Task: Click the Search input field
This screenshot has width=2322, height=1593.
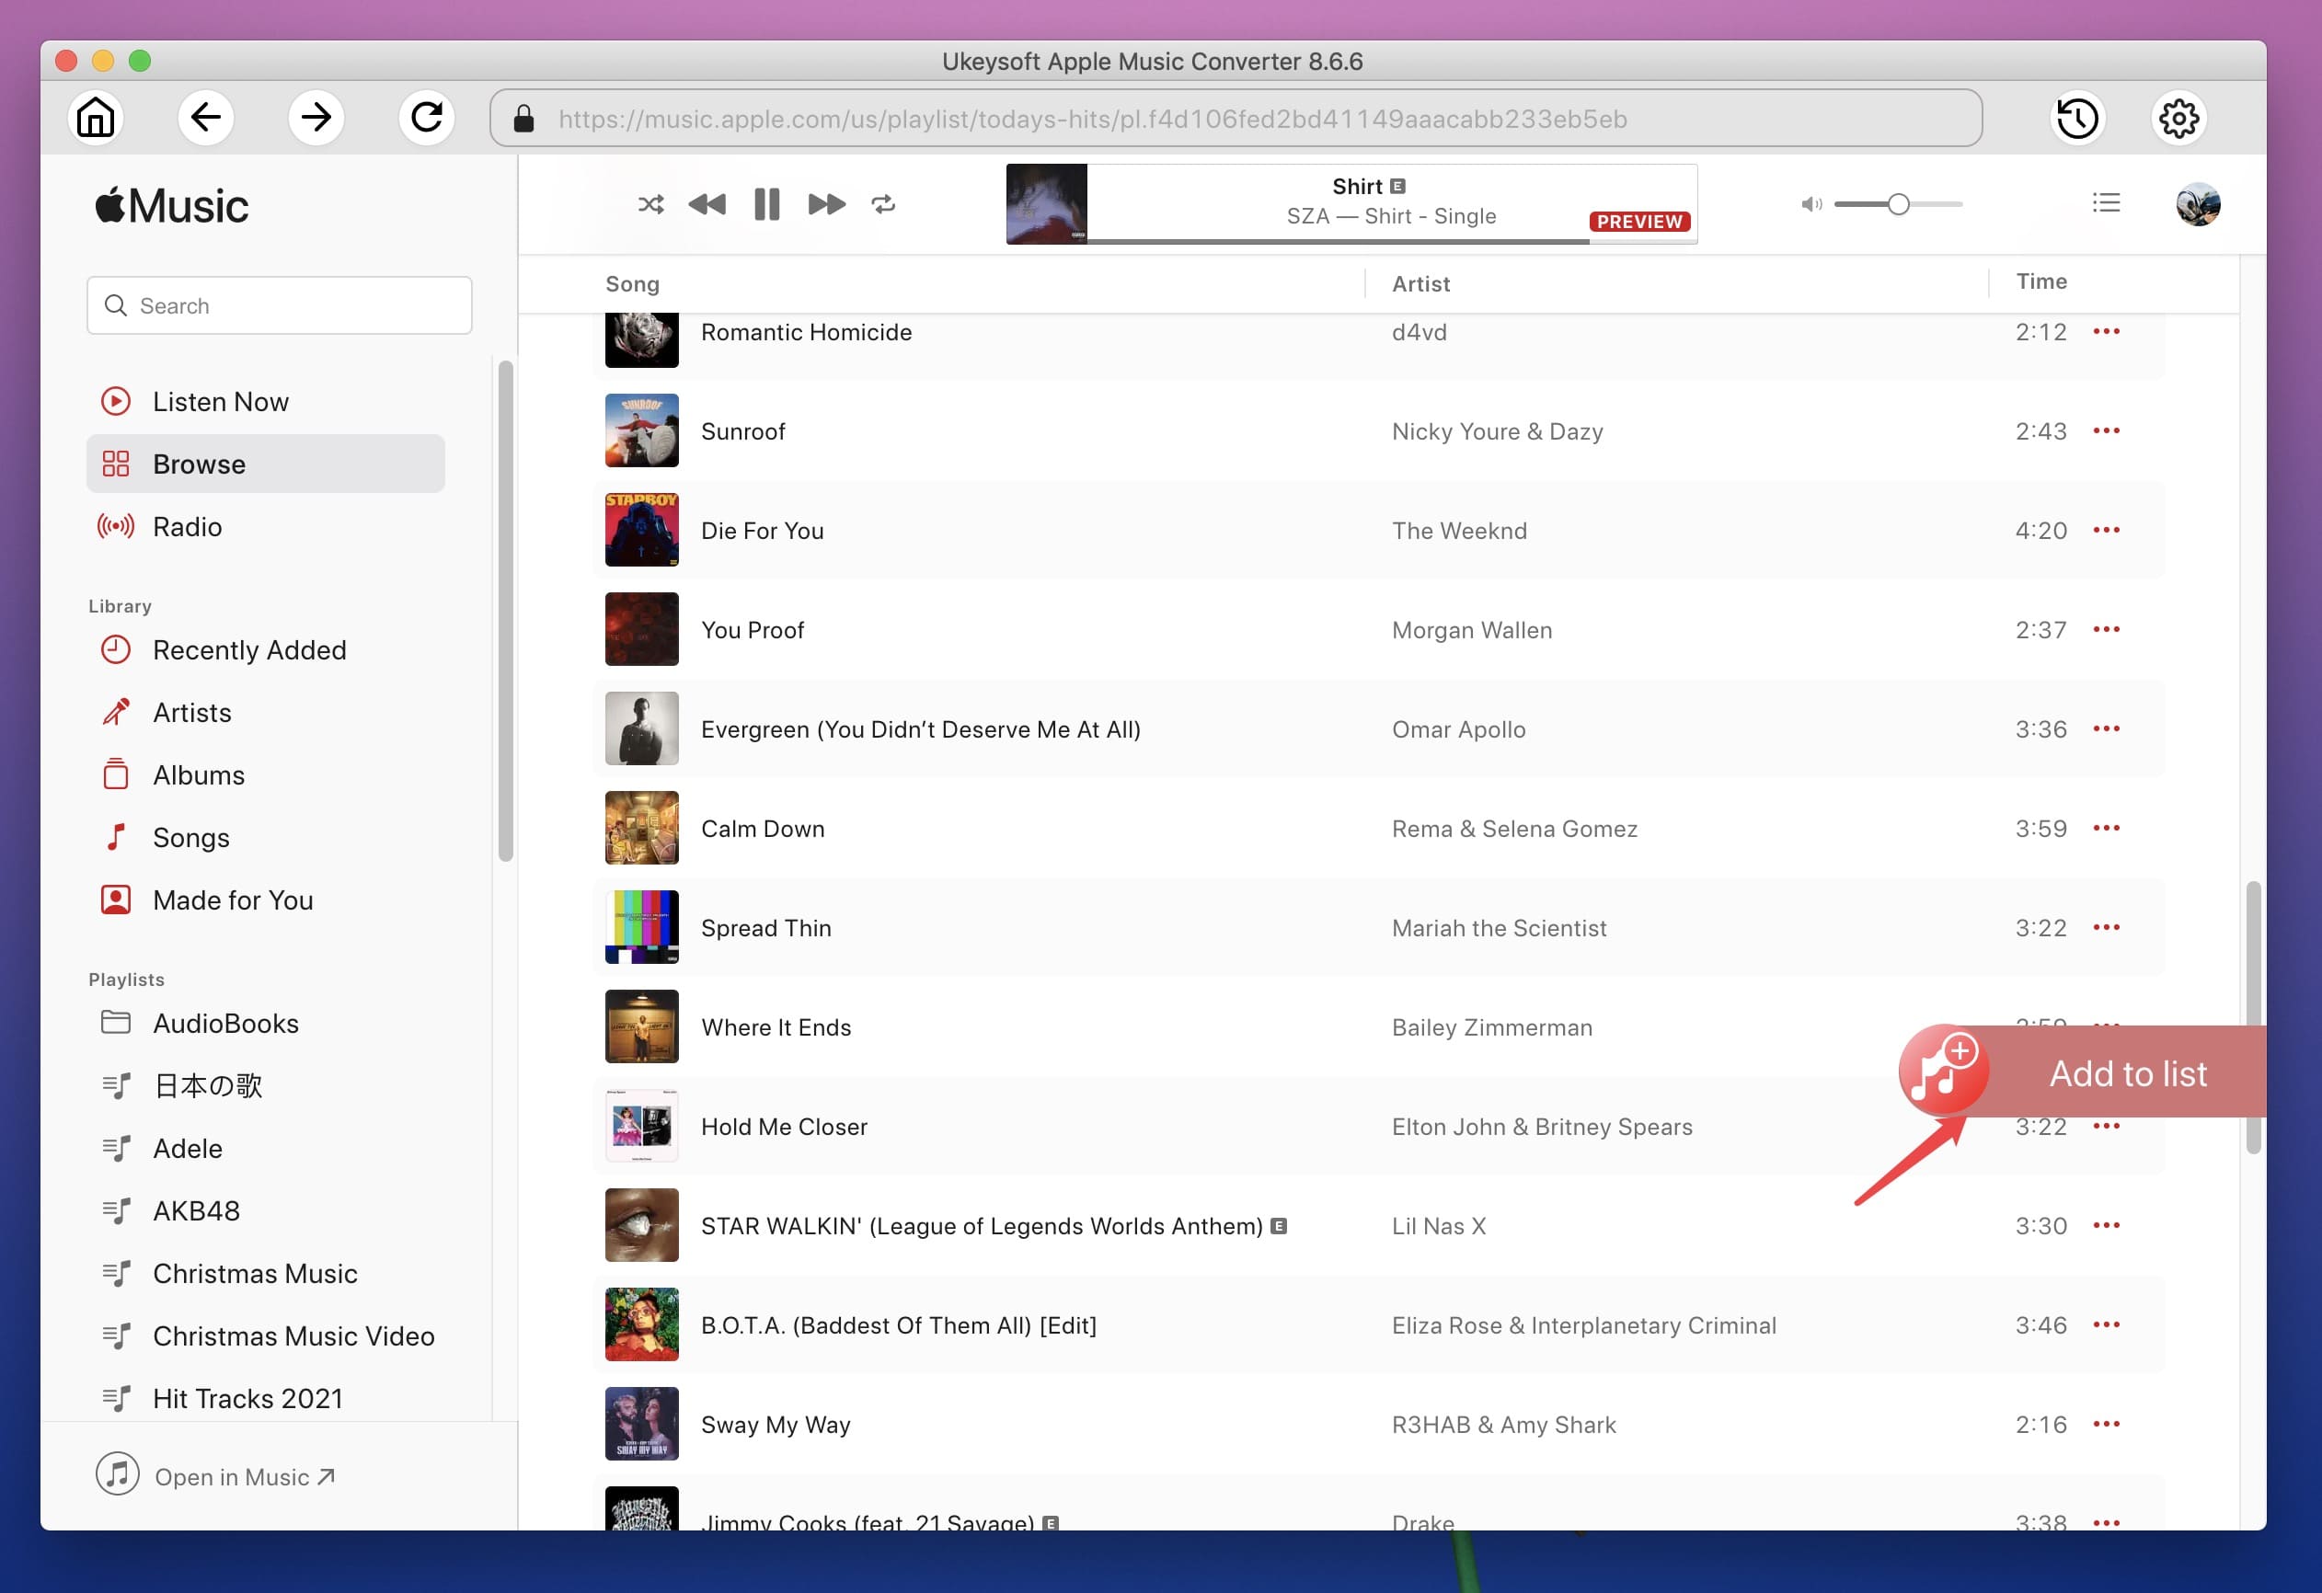Action: (x=281, y=305)
